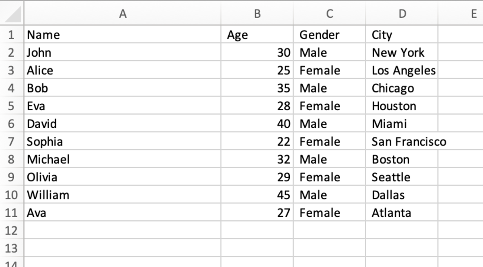483x267 pixels.
Task: Select column B header
Action: 257,14
